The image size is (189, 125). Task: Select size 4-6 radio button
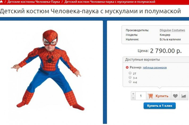(130, 82)
